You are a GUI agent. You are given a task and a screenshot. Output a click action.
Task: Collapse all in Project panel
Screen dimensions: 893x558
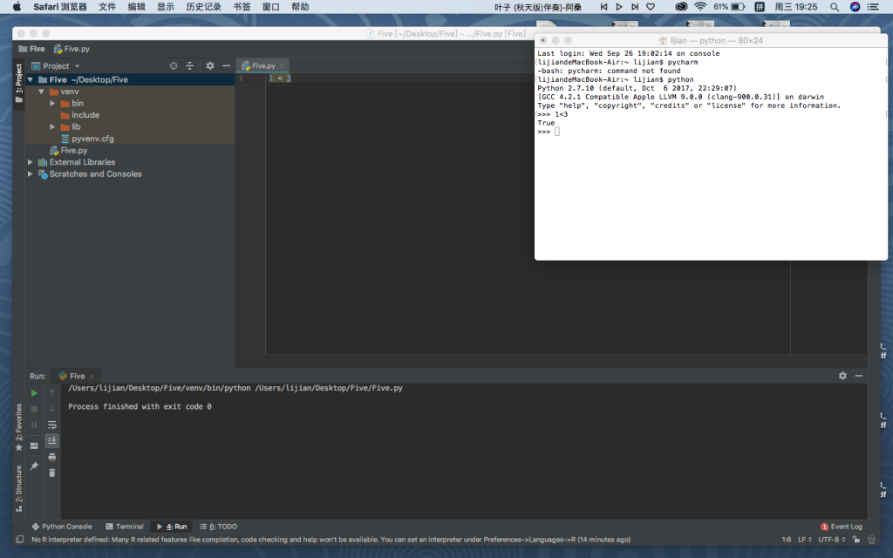189,66
